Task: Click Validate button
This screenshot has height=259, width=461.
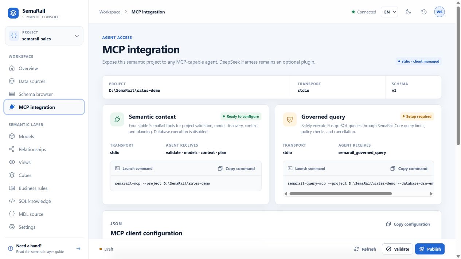Action: coord(397,249)
